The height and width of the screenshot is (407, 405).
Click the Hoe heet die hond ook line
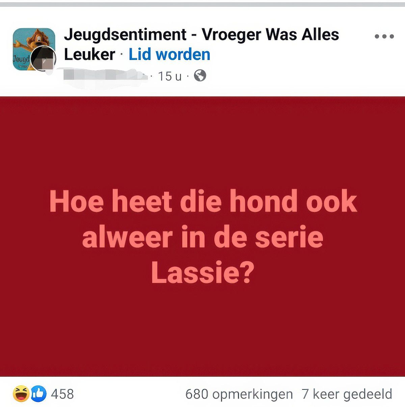point(203,202)
